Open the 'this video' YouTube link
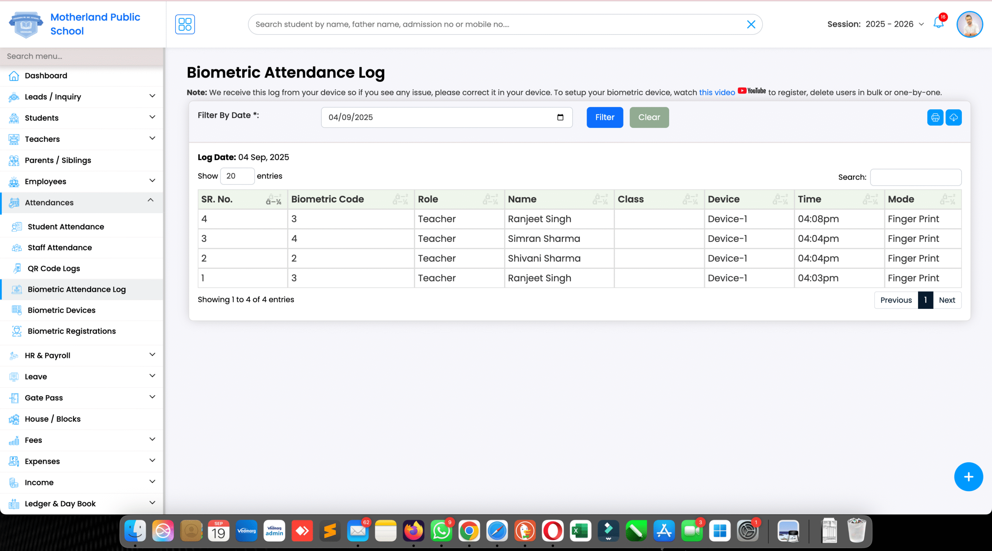 [717, 92]
